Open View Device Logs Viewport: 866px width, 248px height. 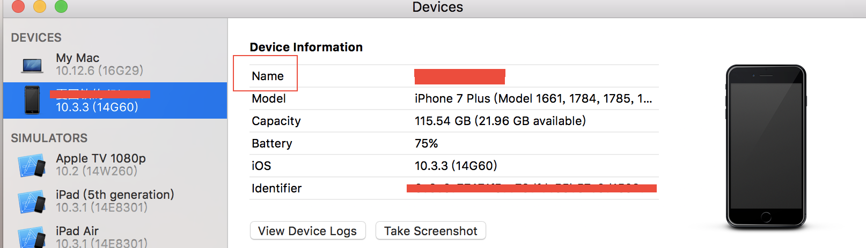click(307, 231)
